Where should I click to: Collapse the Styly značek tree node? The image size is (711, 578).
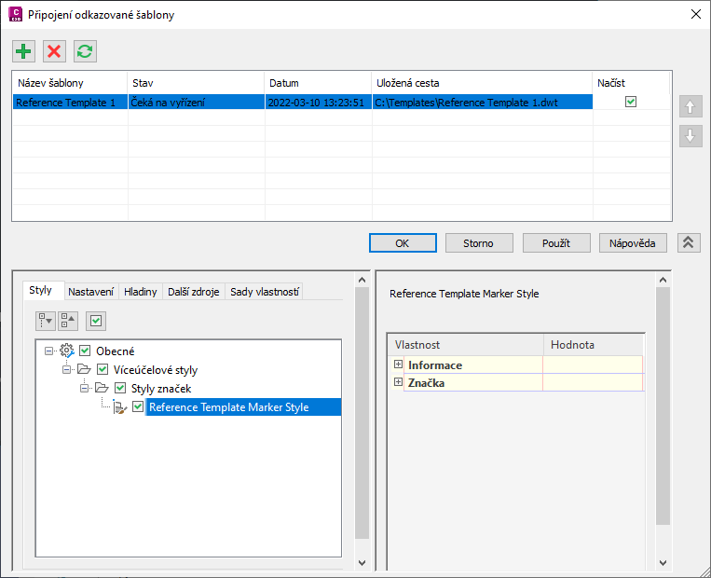tap(85, 388)
